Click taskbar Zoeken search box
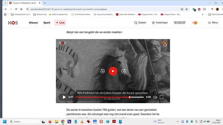Screen dimensions: 223x125 [24, 121]
